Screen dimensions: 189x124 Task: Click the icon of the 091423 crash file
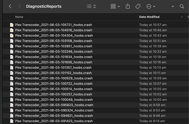click(12, 121)
